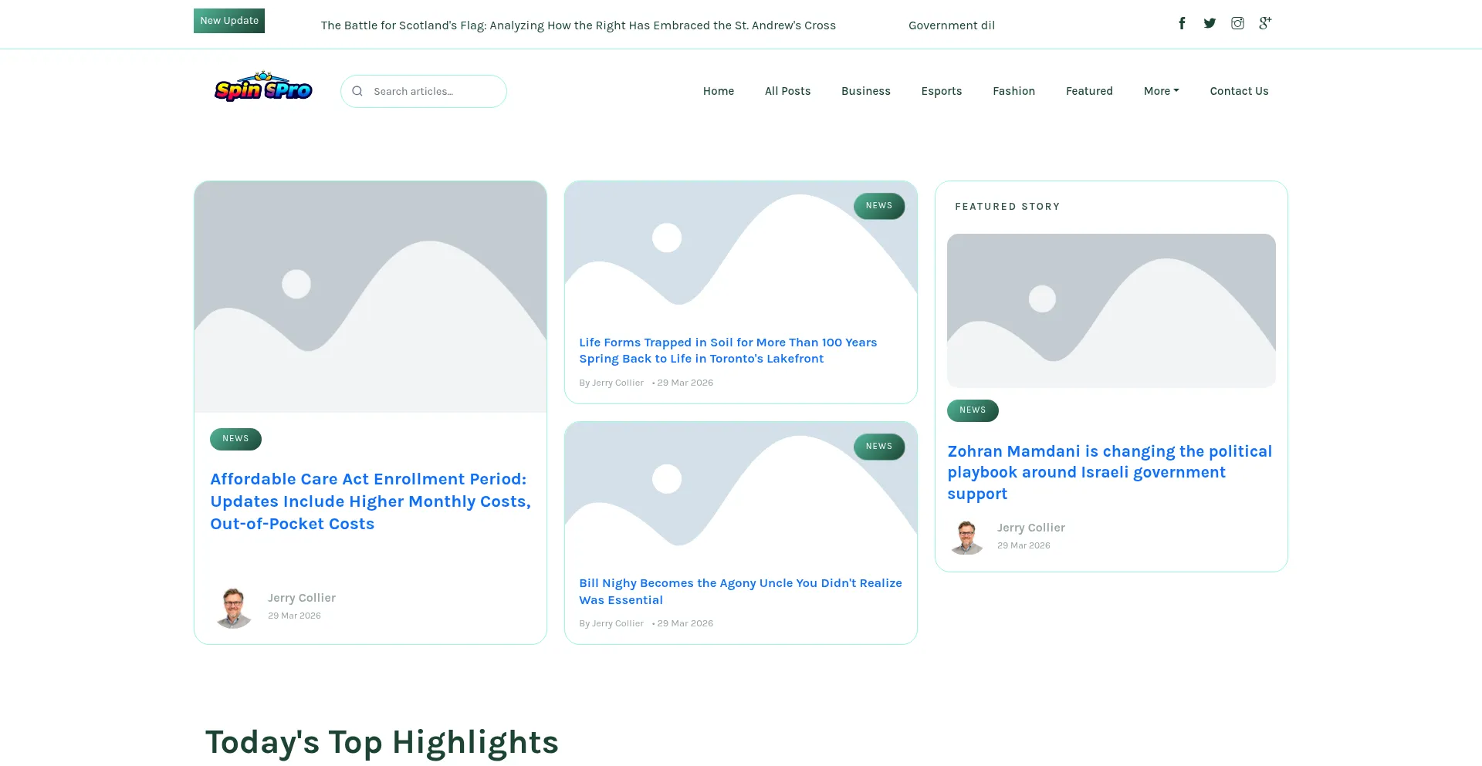Click Jerry Collier name under Affordable Care Act
Screen dimensions: 1482x766
[x=302, y=598]
